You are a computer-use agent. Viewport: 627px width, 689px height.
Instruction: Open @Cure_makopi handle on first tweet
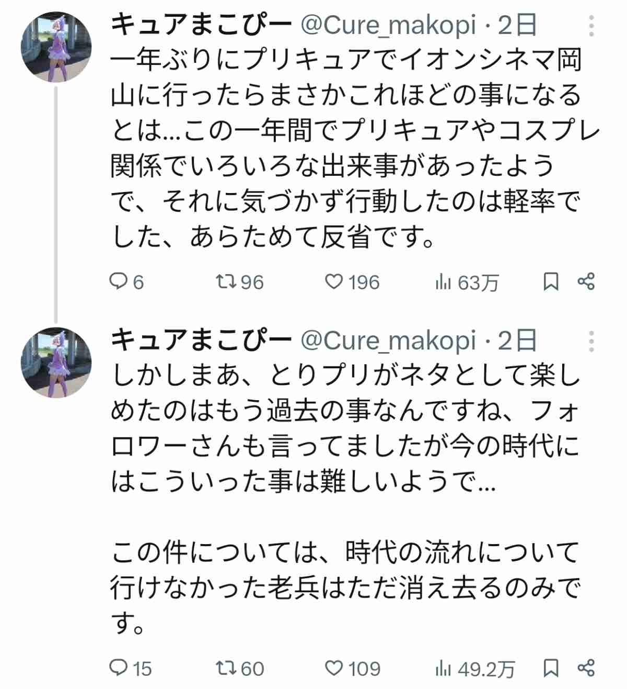[x=388, y=25]
